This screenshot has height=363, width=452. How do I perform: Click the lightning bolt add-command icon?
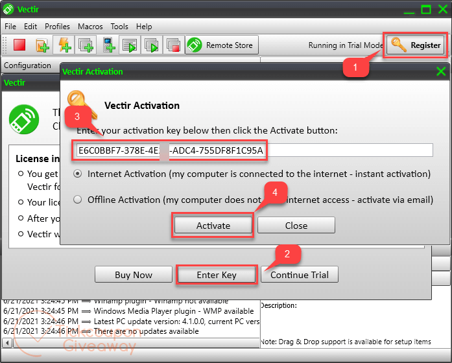point(64,45)
